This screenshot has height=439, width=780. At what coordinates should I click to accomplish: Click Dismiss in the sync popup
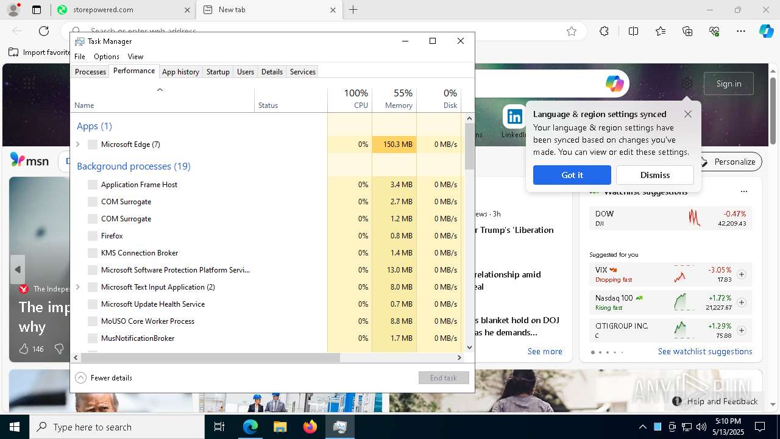click(x=655, y=175)
